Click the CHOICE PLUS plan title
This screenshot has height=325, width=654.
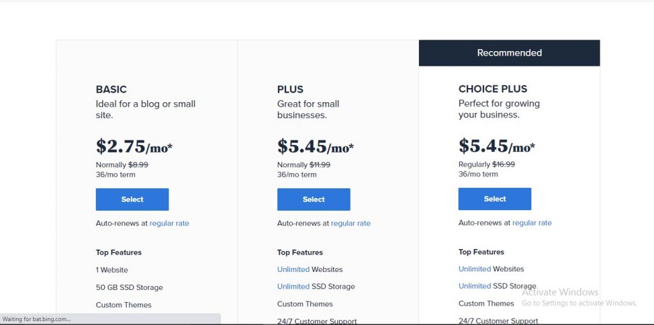493,89
